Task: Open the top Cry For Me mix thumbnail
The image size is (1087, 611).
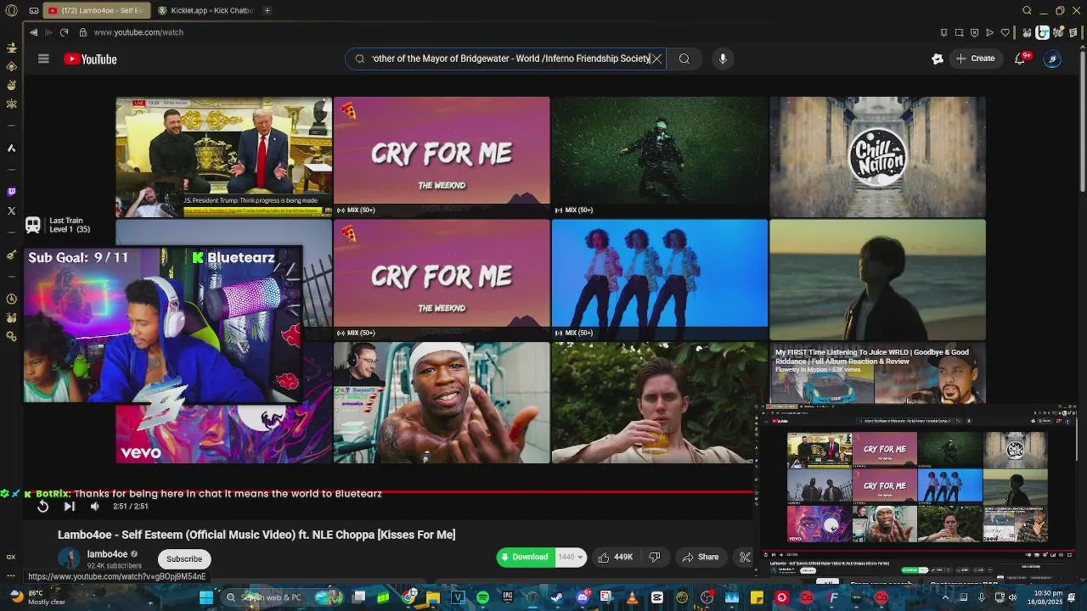Action: pyautogui.click(x=442, y=157)
